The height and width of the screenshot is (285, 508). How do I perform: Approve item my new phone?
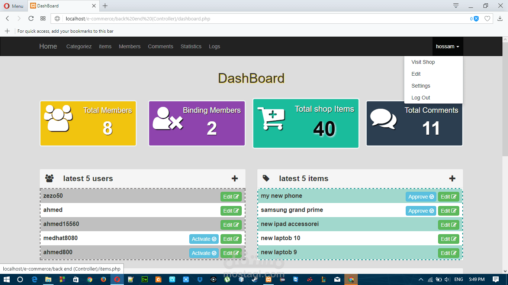click(x=421, y=197)
